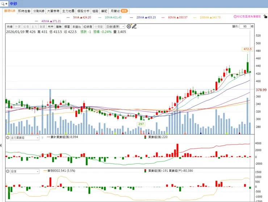Open the 日線(還原) period dropdown

click(x=115, y=26)
